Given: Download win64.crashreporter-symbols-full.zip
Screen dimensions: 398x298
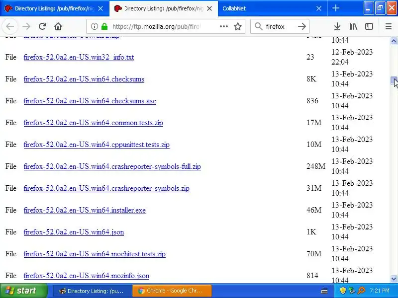Looking at the screenshot, I should 112,166.
